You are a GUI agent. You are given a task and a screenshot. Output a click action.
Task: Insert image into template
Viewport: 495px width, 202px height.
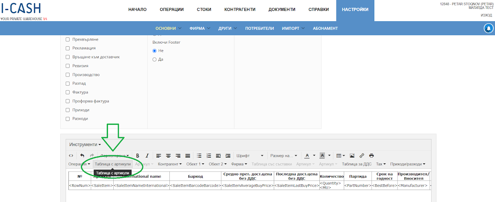tap(352, 156)
